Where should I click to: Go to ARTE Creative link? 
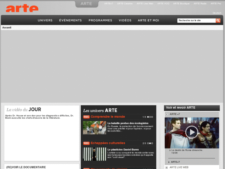tap(125, 4)
